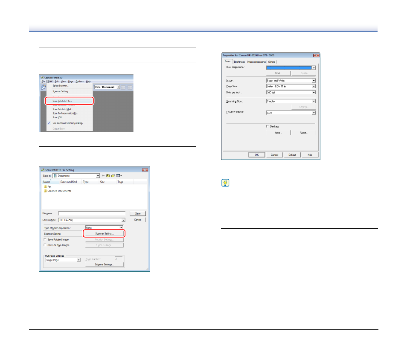Enable the Deskew checkbox
Viewport: 407px width, 349px height.
[267, 126]
